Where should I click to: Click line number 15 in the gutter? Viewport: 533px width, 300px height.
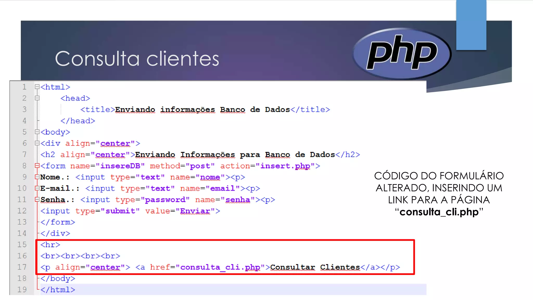[x=22, y=245]
